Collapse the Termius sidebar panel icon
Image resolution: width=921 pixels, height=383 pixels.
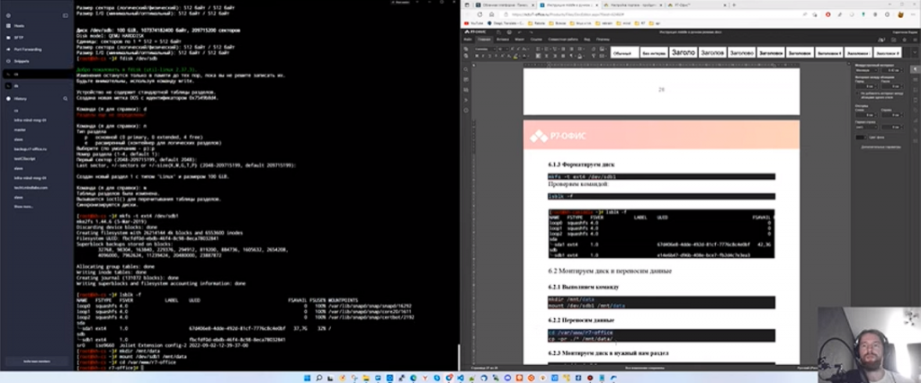[65, 15]
